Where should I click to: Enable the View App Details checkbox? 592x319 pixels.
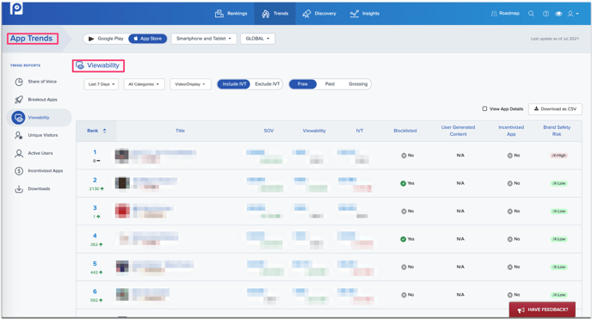[484, 108]
